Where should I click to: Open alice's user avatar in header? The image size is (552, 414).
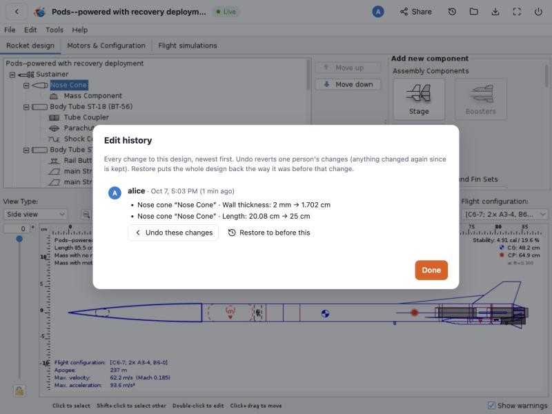coord(377,12)
